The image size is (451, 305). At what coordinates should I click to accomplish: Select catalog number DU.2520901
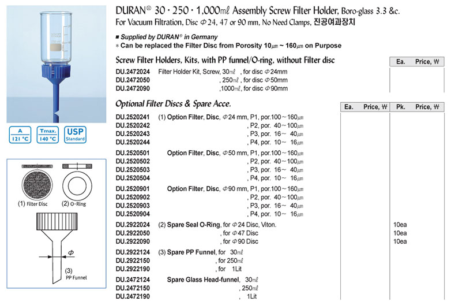133,189
